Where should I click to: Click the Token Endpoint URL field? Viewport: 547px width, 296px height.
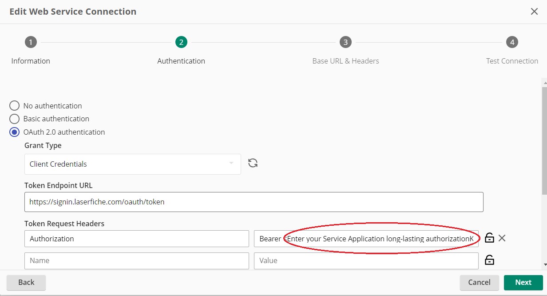coord(254,202)
